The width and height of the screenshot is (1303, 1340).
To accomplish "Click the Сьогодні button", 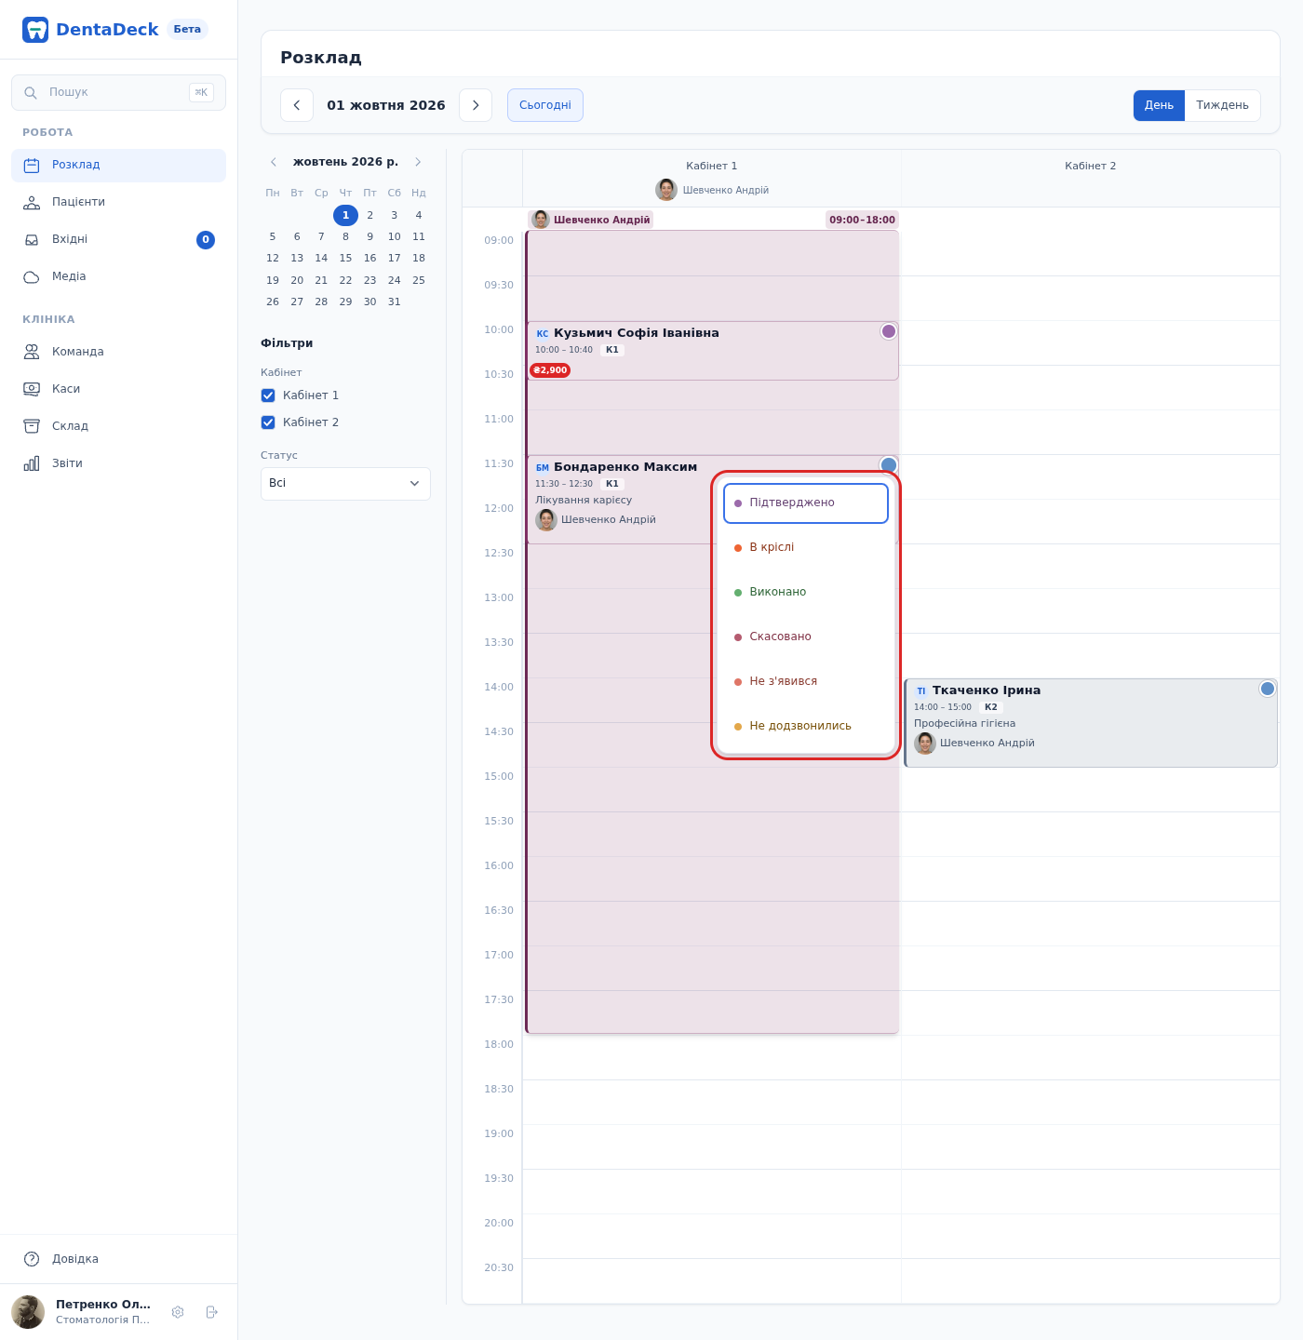I will click(x=545, y=105).
